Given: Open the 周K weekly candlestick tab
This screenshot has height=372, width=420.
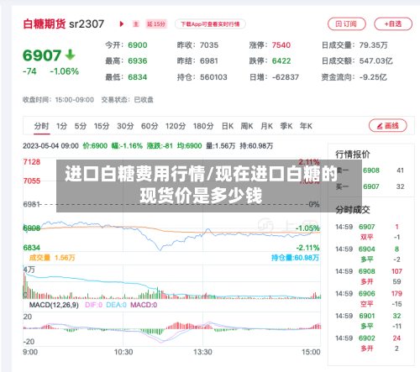Looking at the screenshot, I should 247,126.
